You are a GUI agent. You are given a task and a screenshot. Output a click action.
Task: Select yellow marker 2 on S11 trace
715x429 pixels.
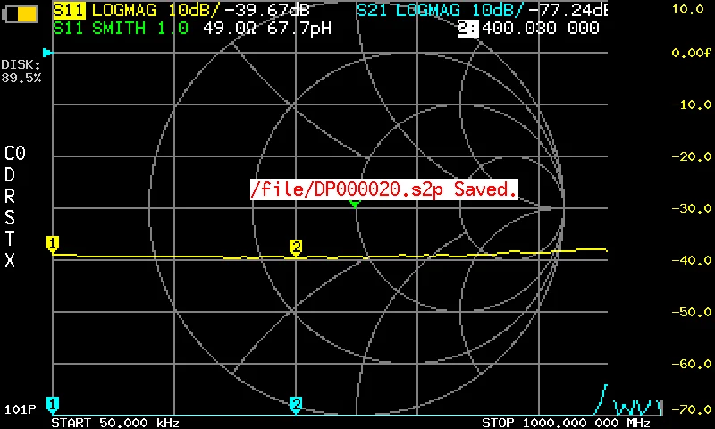[x=296, y=248]
